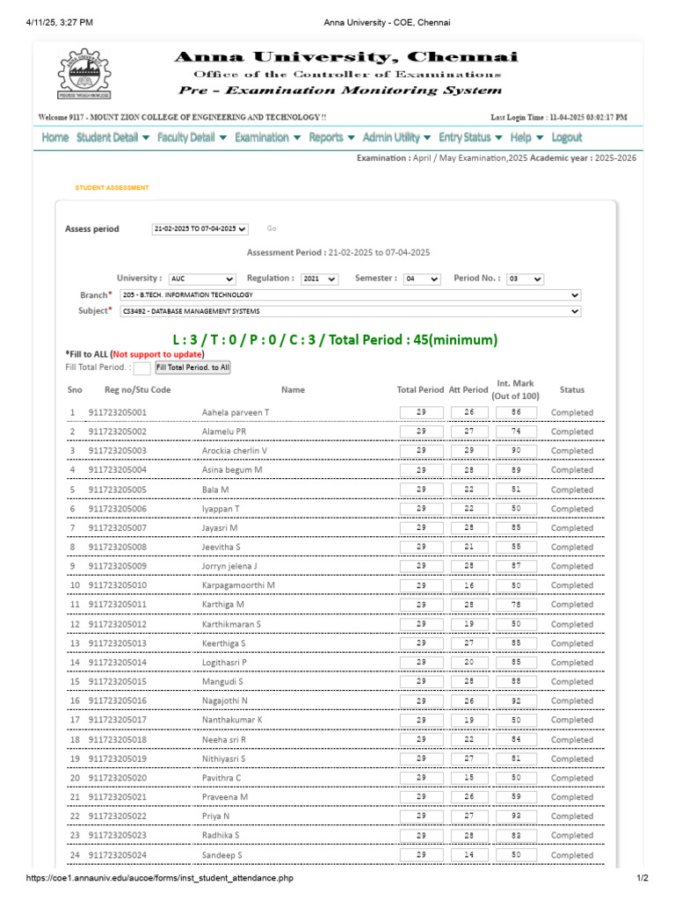
Task: Expand the Assess period dropdown
Action: pos(200,229)
